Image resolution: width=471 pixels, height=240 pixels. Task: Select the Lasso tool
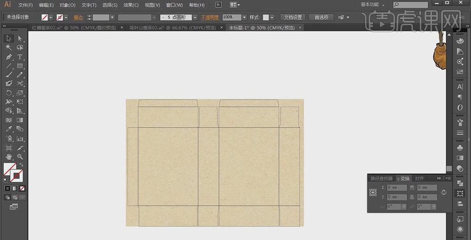coord(20,47)
